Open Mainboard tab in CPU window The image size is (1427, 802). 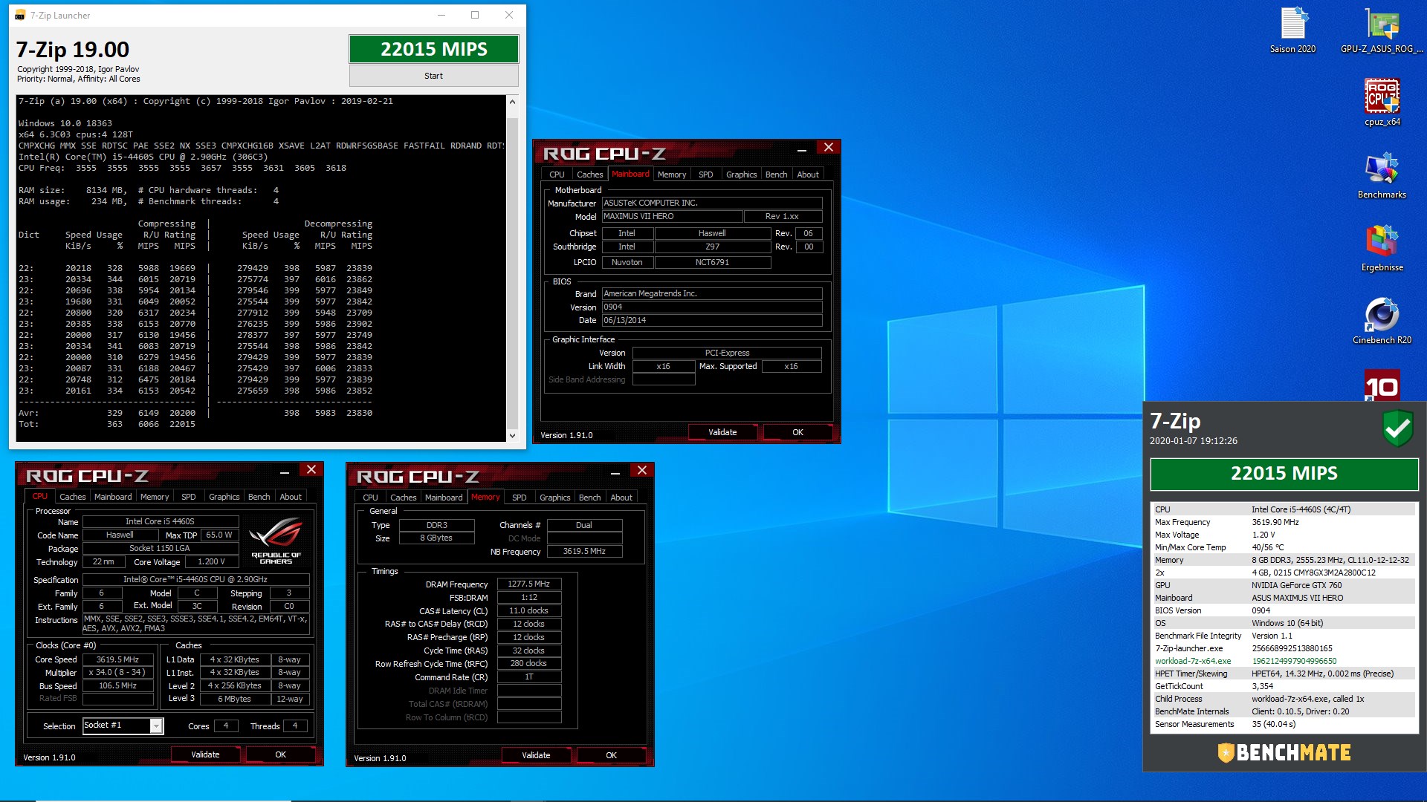pyautogui.click(x=113, y=497)
